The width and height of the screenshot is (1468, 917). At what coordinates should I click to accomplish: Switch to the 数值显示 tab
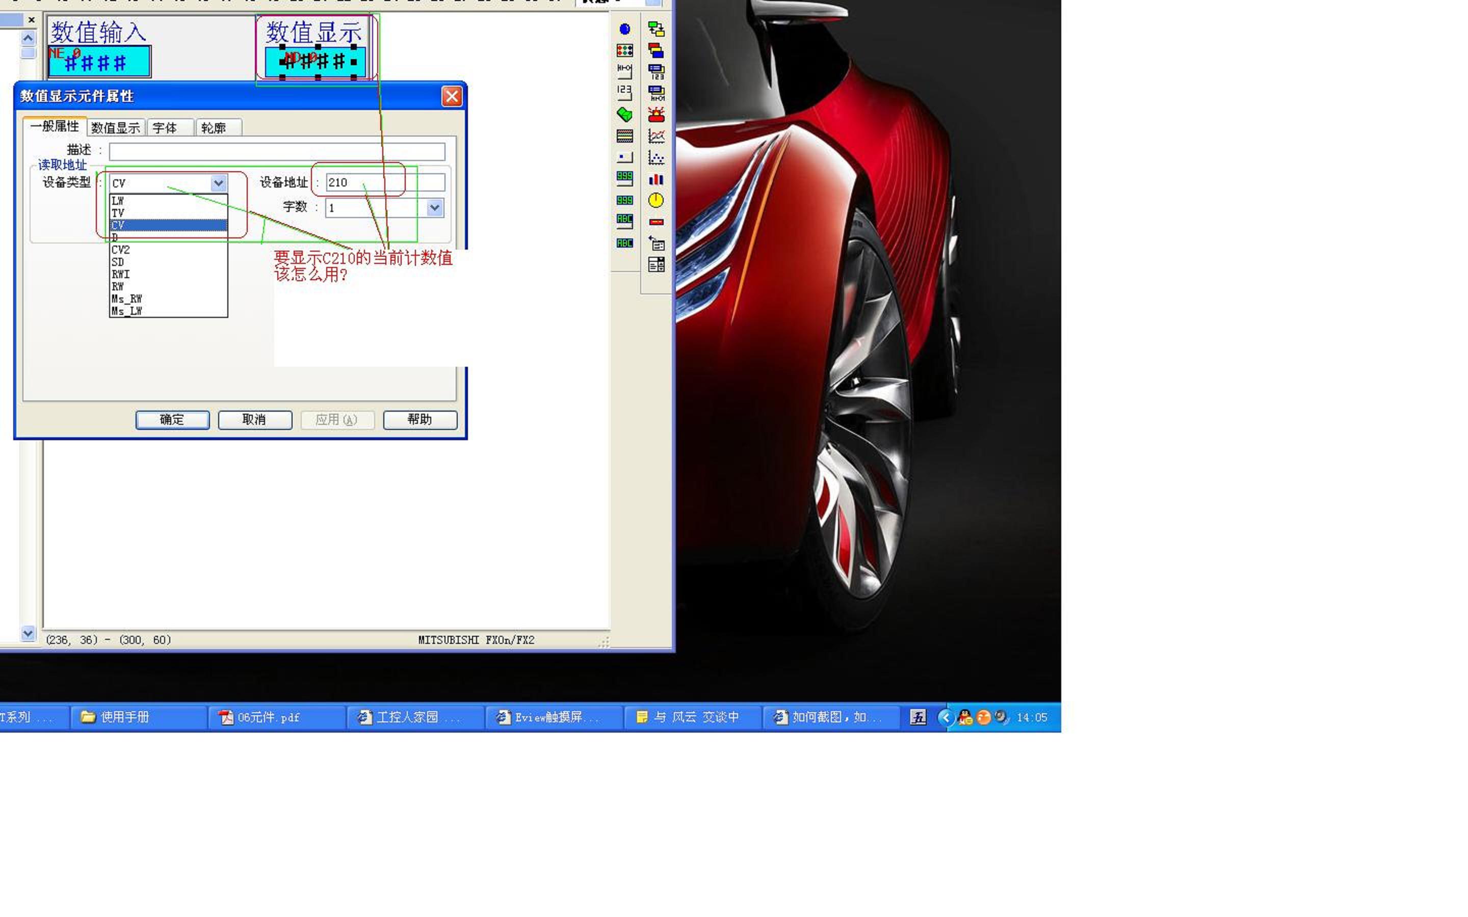tap(115, 128)
